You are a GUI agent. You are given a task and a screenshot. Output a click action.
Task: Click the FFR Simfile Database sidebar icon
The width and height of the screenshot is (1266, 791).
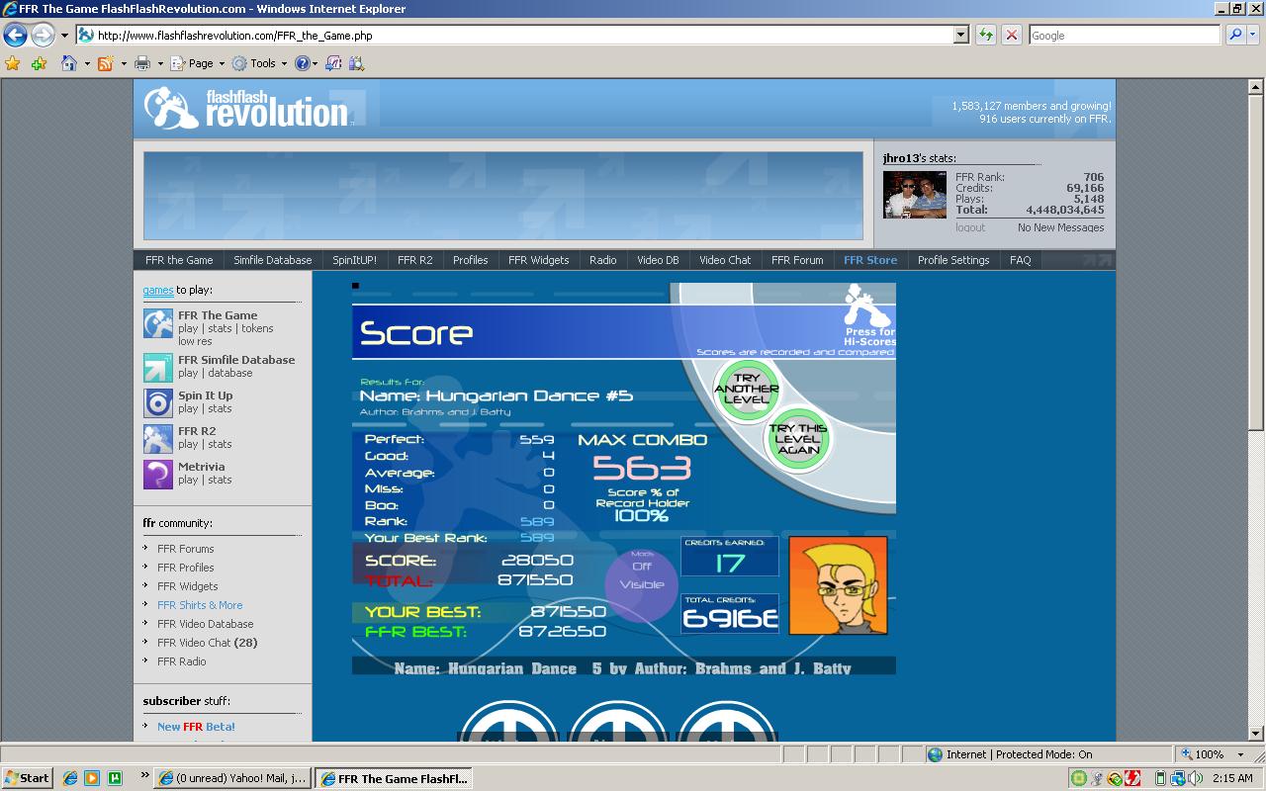coord(158,368)
